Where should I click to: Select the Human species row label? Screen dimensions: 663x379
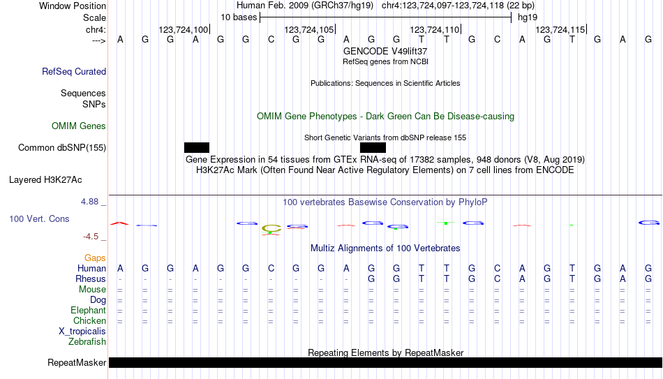click(91, 269)
